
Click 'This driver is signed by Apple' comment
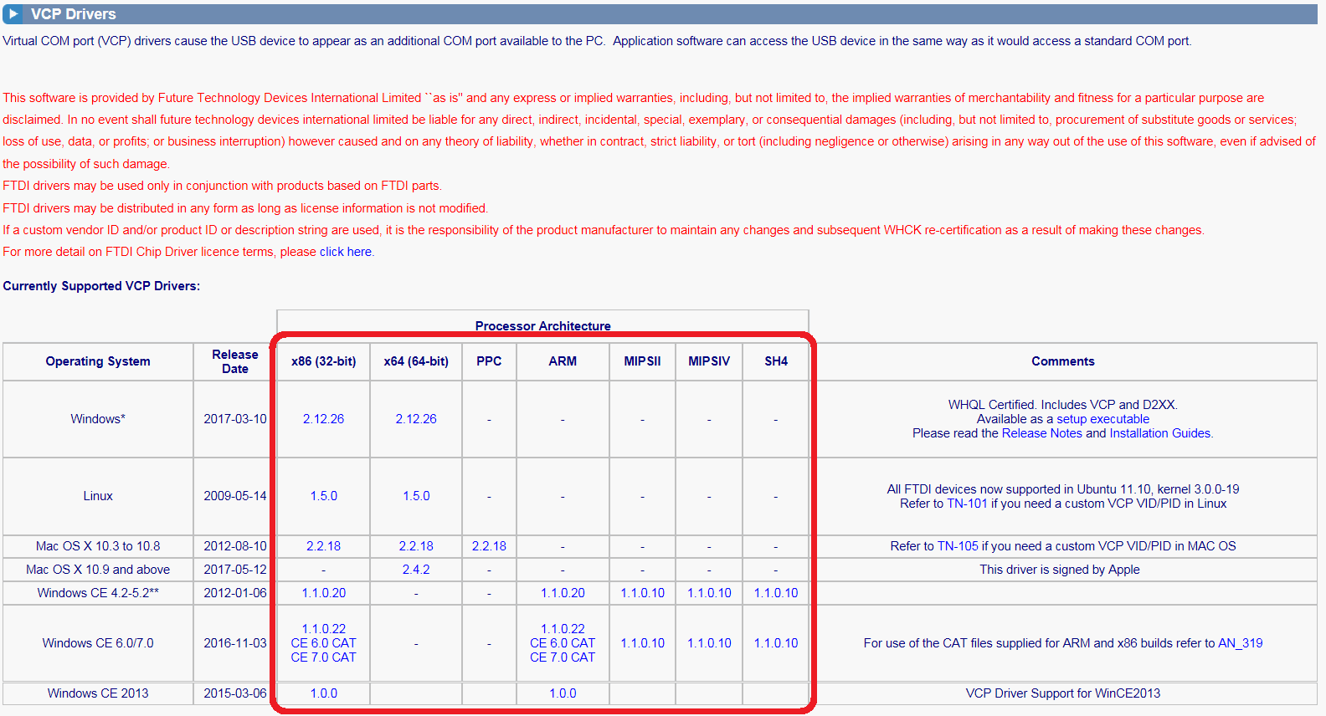click(1060, 570)
